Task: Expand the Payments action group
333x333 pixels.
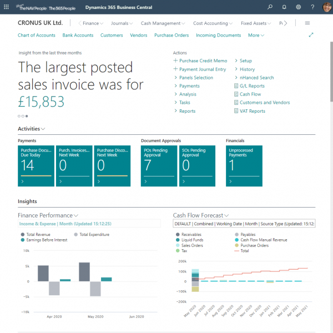Action: [x=187, y=86]
